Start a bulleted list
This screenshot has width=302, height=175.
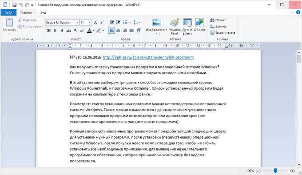(125, 22)
